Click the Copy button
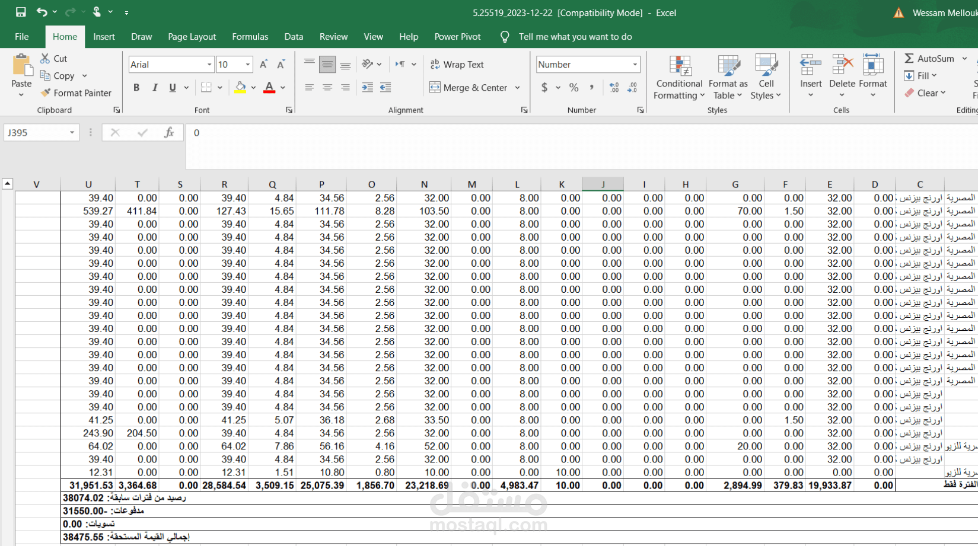 58,76
